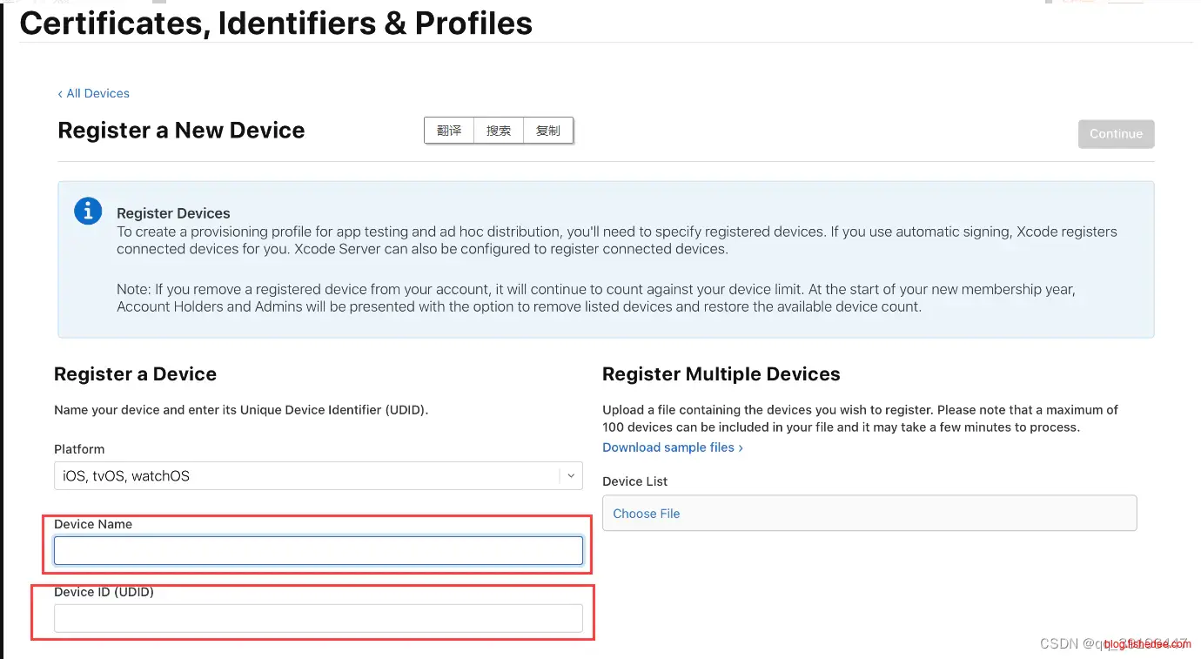Click the Register a New Device heading
1201x659 pixels.
pyautogui.click(x=181, y=131)
